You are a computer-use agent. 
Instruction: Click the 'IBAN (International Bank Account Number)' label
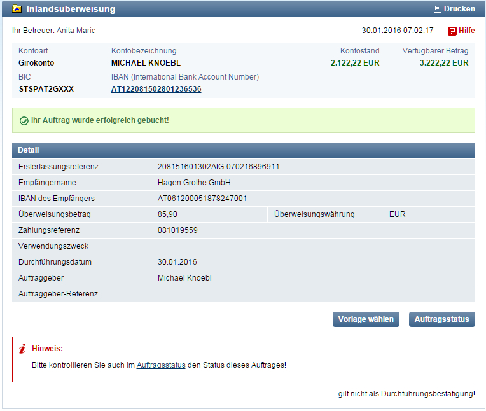(x=185, y=77)
